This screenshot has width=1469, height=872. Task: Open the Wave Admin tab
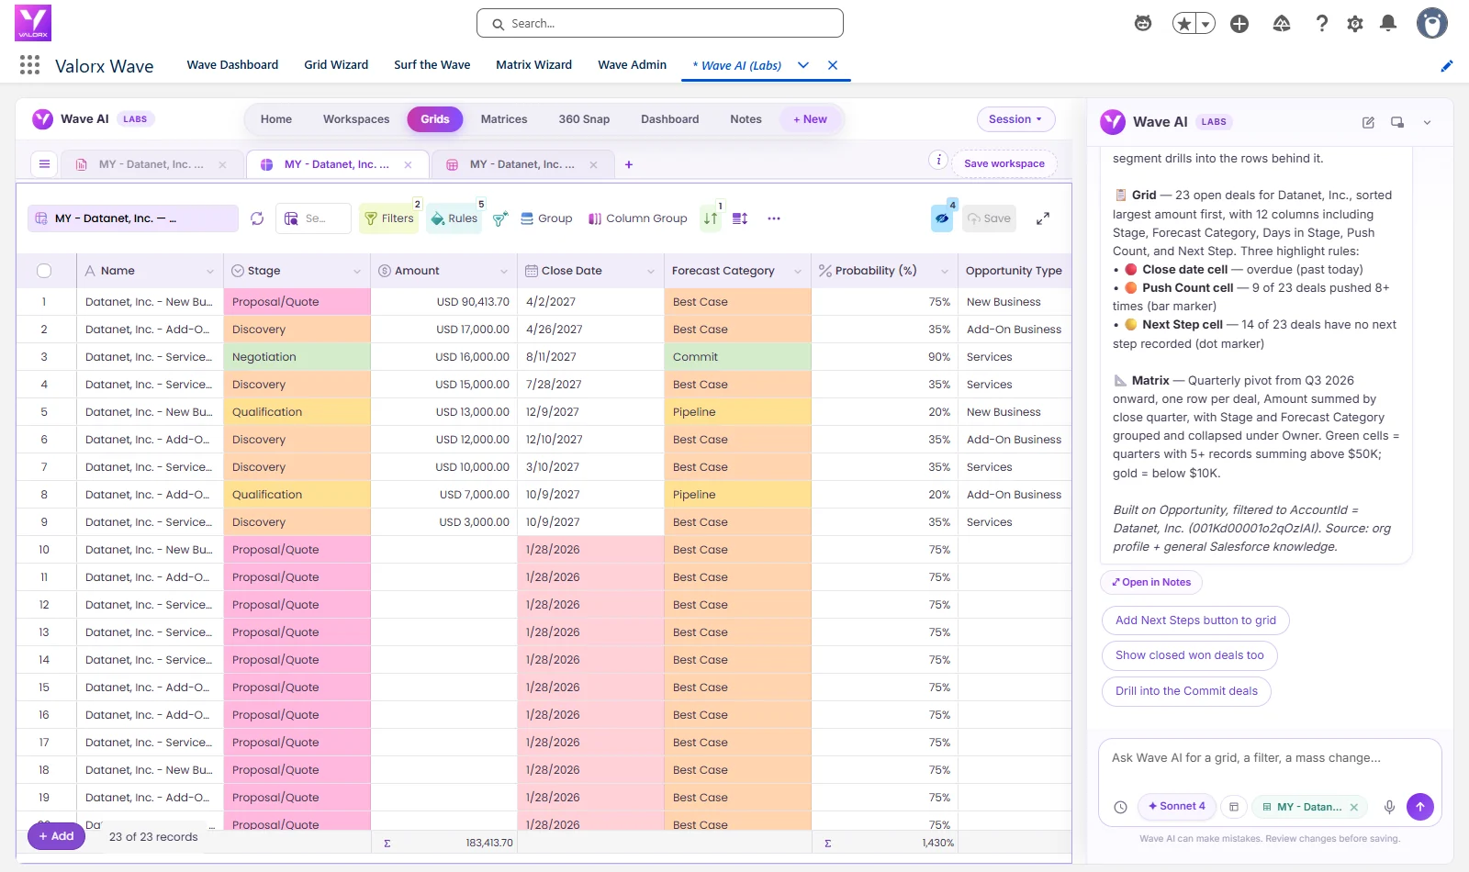[x=632, y=65]
